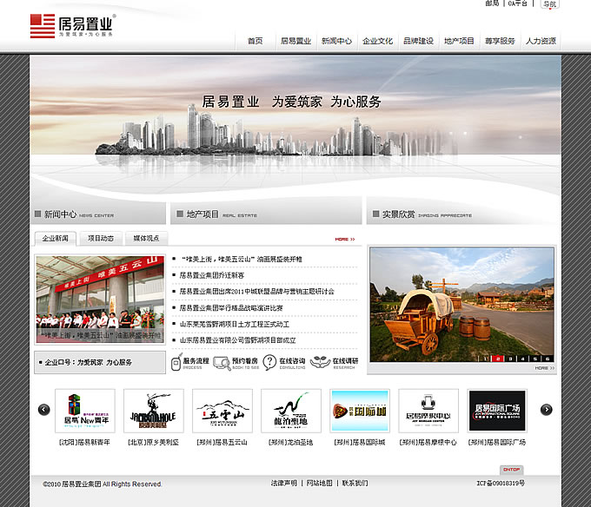Click the 五云山 project logo thumbnail
The width and height of the screenshot is (591, 507).
tap(222, 411)
